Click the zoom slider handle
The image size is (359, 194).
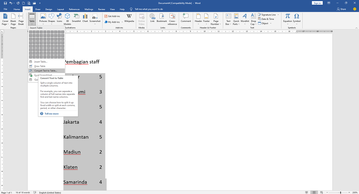(x=340, y=193)
